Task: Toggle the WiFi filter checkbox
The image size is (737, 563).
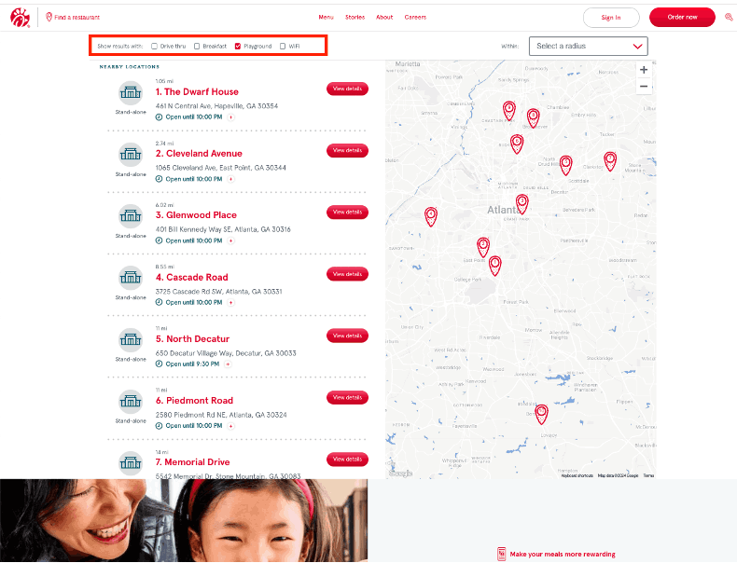Action: click(x=283, y=46)
